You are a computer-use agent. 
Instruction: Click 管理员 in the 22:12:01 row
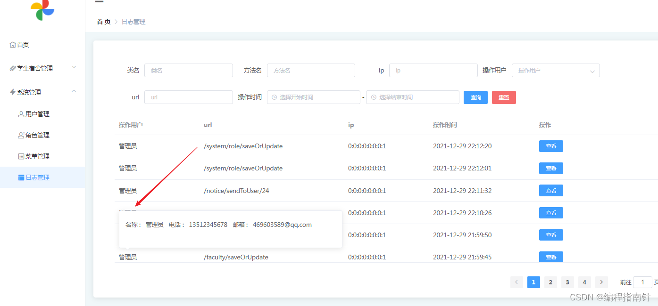128,168
